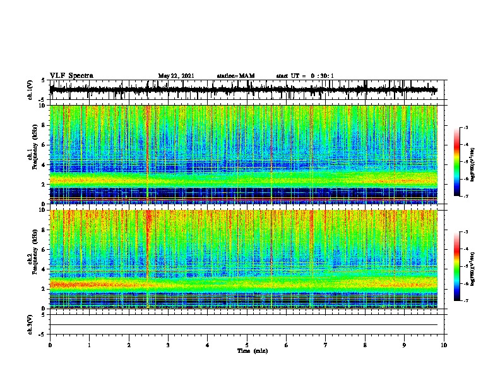Click the "-7" label on ch.2 colorbar
Image resolution: width=500 pixels, height=387 pixels.
465,300
